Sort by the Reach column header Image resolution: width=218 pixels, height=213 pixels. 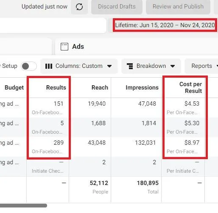[100, 87]
